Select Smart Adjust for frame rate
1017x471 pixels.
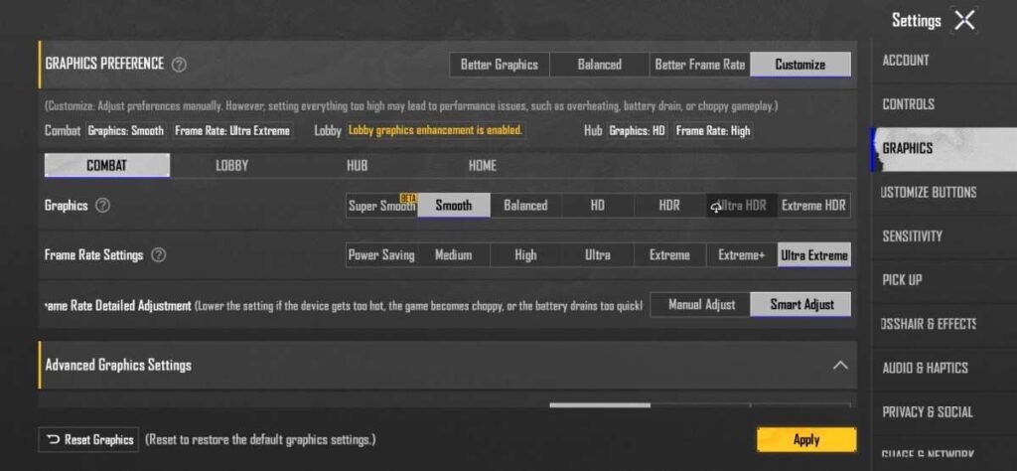[x=801, y=304]
